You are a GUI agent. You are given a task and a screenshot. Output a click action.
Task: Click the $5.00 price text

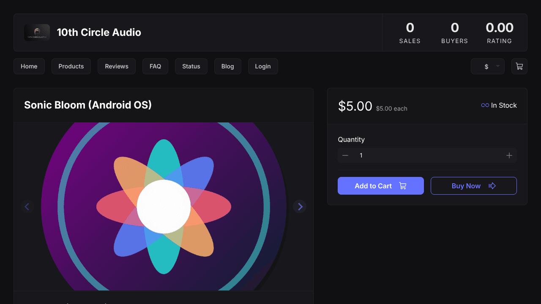click(x=355, y=106)
